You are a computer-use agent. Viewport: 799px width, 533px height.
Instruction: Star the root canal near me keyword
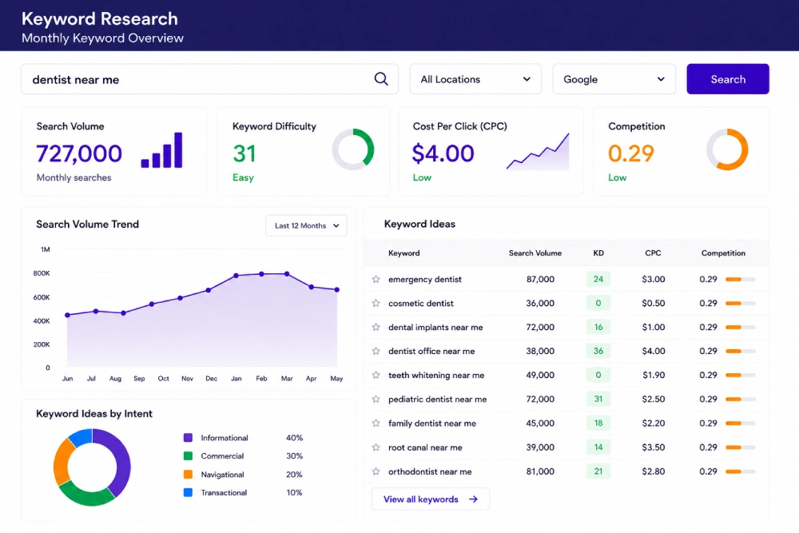point(376,447)
